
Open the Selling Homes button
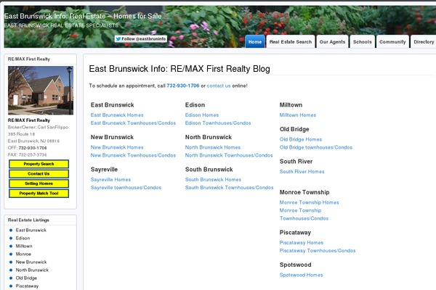pyautogui.click(x=39, y=183)
